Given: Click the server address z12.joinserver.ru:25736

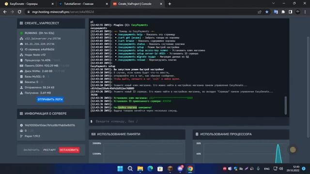Looking at the screenshot, I should 43,39.
